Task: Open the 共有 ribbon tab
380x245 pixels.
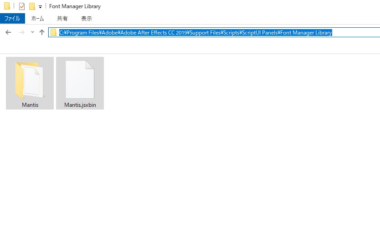Action: point(62,19)
